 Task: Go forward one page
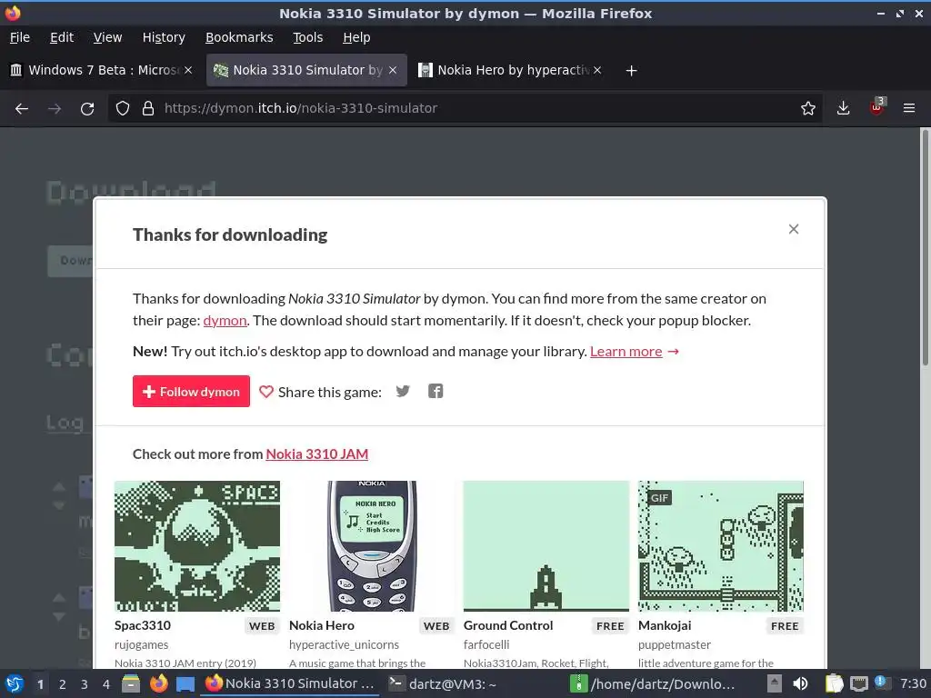pyautogui.click(x=55, y=109)
